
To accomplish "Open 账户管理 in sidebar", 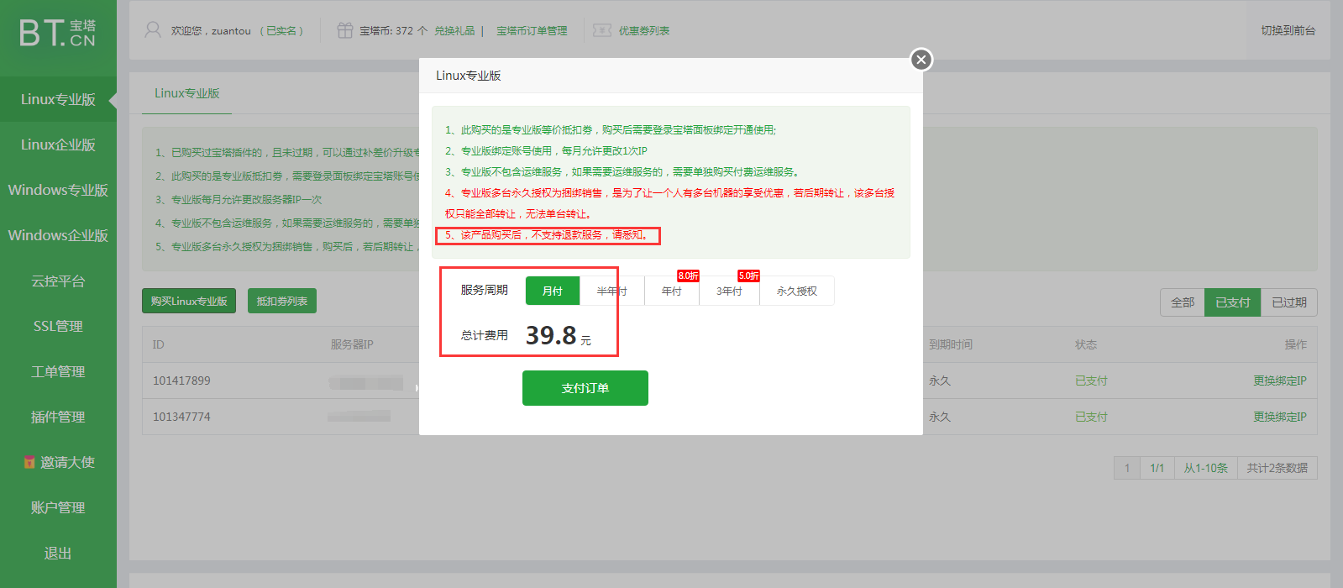I will [x=58, y=507].
